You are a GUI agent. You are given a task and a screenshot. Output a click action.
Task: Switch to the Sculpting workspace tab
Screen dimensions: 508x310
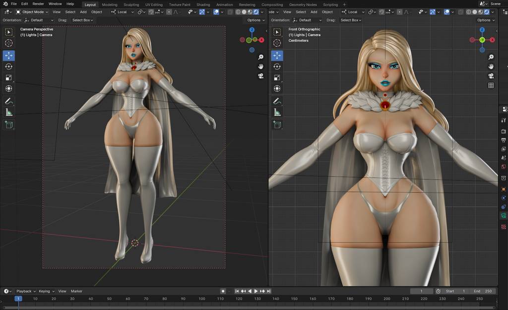tap(131, 4)
